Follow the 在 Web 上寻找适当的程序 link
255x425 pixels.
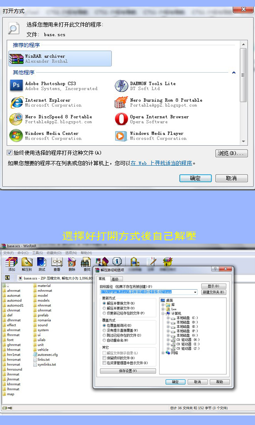[162, 163]
